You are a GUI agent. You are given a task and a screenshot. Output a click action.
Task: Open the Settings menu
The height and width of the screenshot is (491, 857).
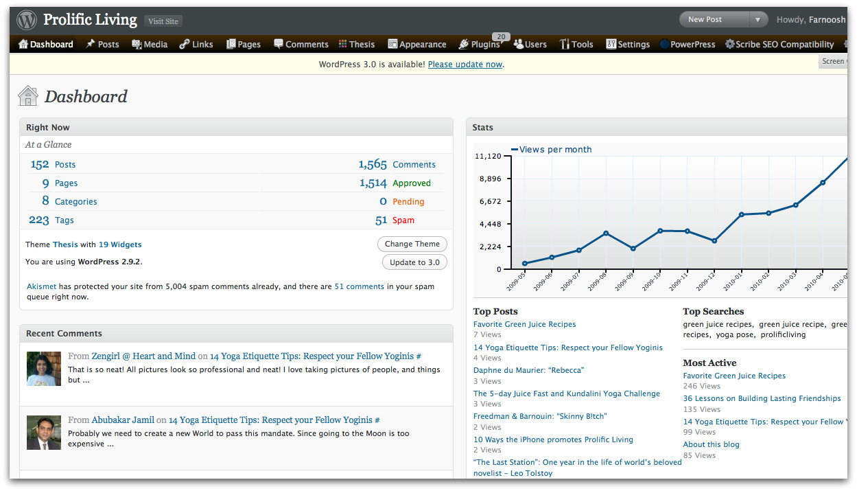pos(634,44)
